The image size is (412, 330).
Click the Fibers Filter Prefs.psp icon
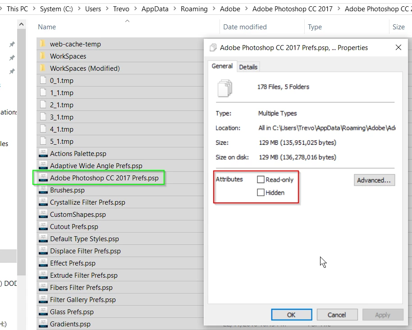pyautogui.click(x=43, y=287)
